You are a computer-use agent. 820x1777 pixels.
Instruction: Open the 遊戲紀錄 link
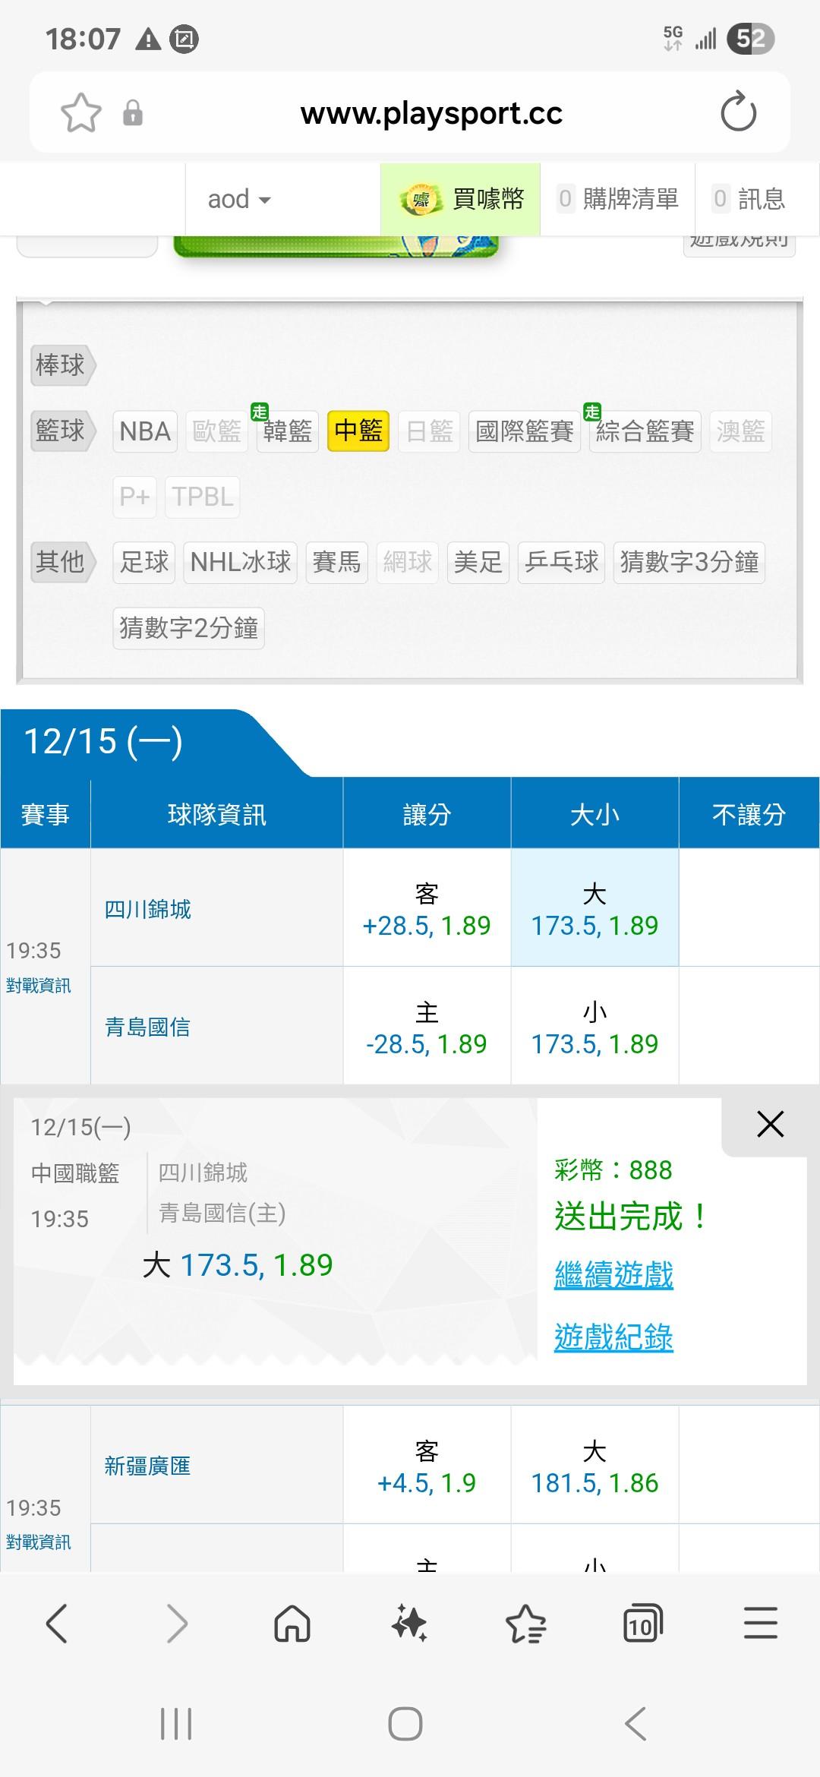(x=613, y=1337)
